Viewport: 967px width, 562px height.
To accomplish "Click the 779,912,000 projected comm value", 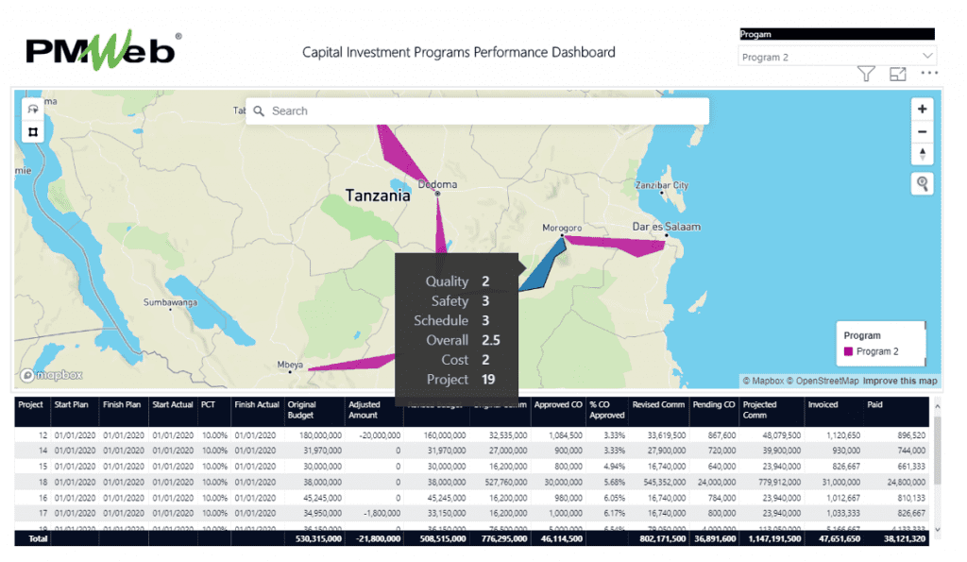I will coord(779,482).
